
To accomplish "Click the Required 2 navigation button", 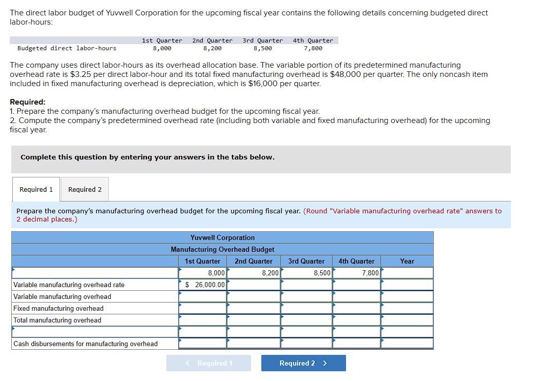I will (303, 363).
